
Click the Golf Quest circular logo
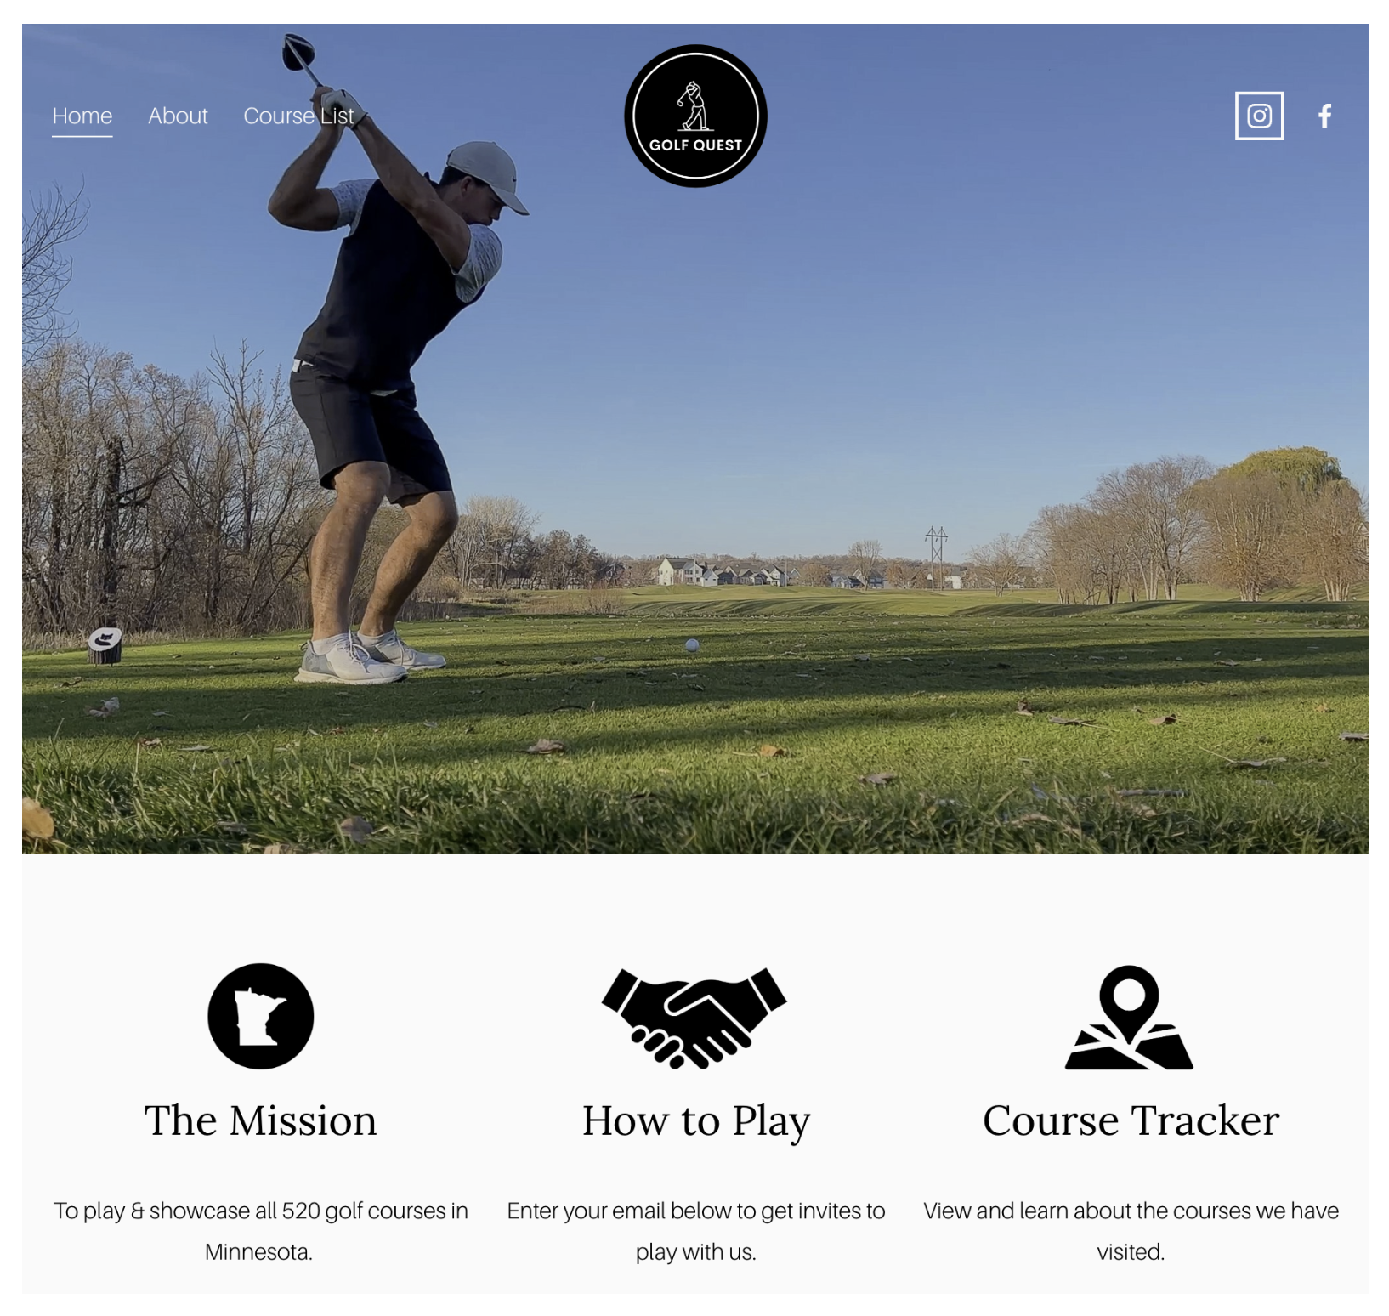coord(695,116)
